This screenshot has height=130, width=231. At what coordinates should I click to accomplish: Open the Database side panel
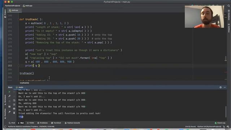point(228,15)
